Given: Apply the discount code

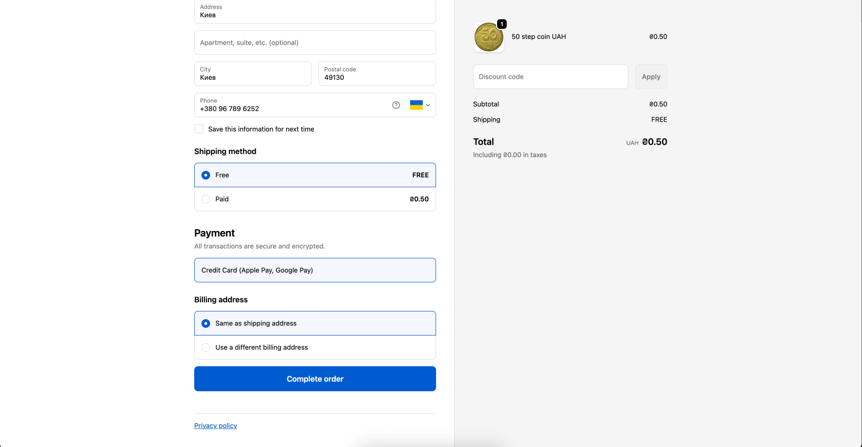Looking at the screenshot, I should click(x=650, y=77).
